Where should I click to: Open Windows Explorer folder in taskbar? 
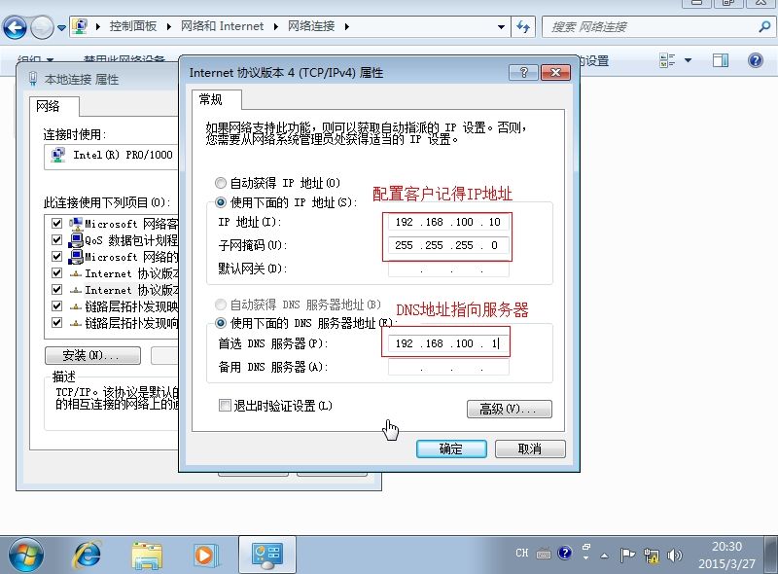(147, 554)
